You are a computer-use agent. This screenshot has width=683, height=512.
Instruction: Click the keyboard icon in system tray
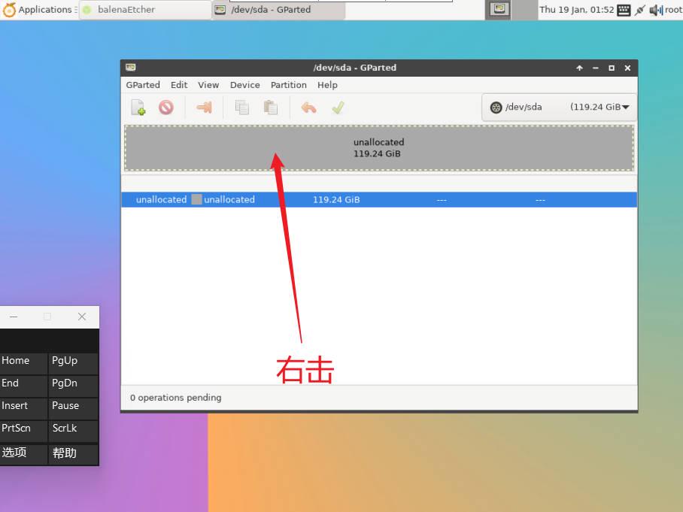click(624, 10)
